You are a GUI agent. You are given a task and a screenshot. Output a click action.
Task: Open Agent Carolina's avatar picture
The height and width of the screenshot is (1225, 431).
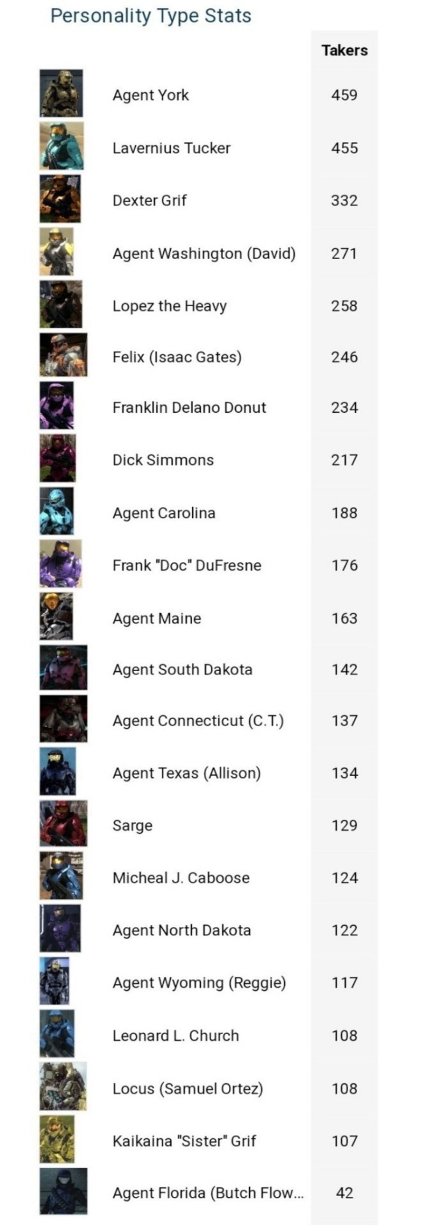pyautogui.click(x=57, y=511)
